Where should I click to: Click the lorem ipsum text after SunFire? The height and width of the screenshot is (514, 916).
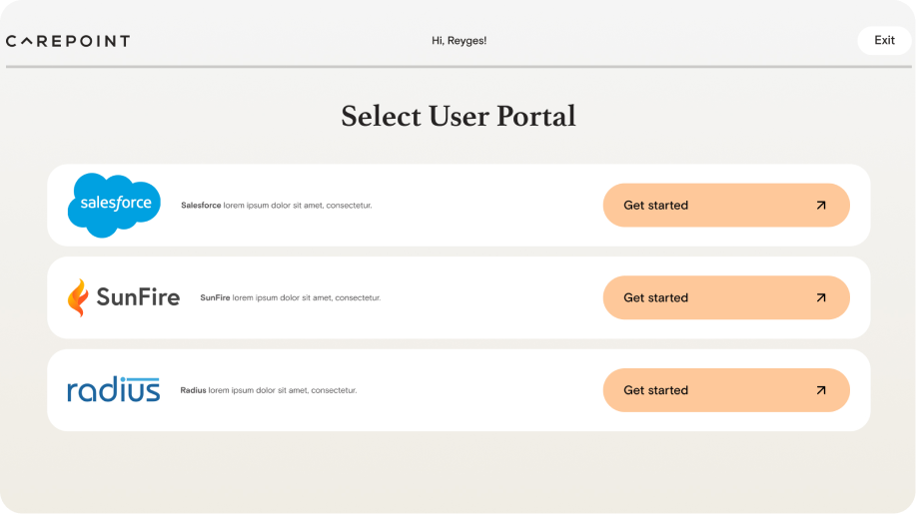(307, 297)
